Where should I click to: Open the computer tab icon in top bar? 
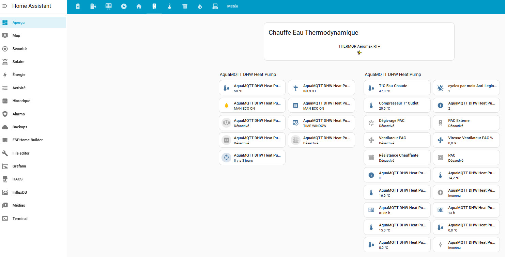pos(215,6)
